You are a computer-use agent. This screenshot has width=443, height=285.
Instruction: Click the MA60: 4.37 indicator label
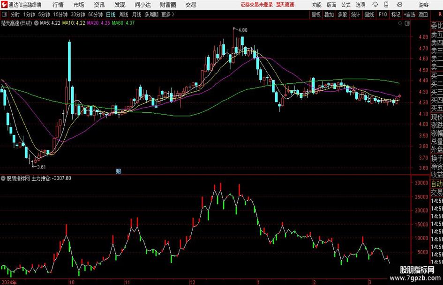[123, 23]
